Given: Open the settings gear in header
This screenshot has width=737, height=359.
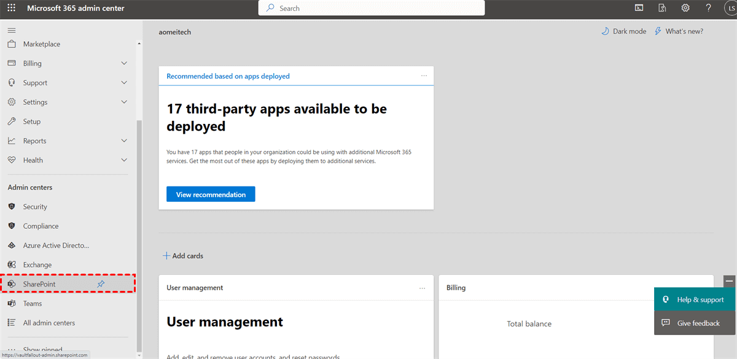Looking at the screenshot, I should (685, 8).
